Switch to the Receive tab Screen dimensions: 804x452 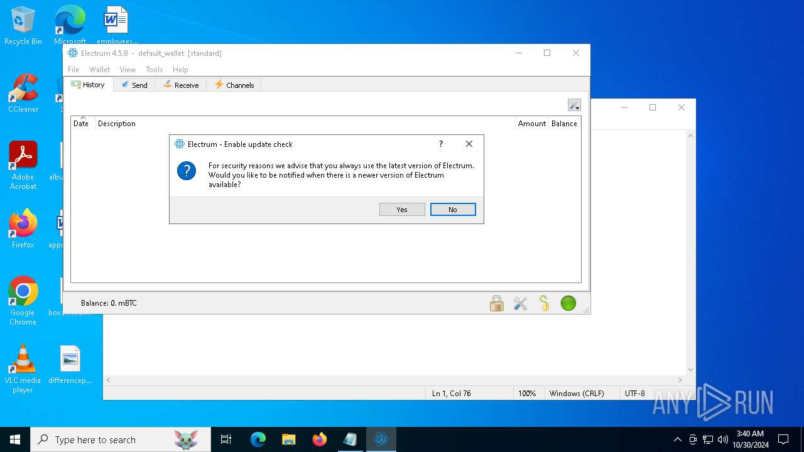click(181, 85)
